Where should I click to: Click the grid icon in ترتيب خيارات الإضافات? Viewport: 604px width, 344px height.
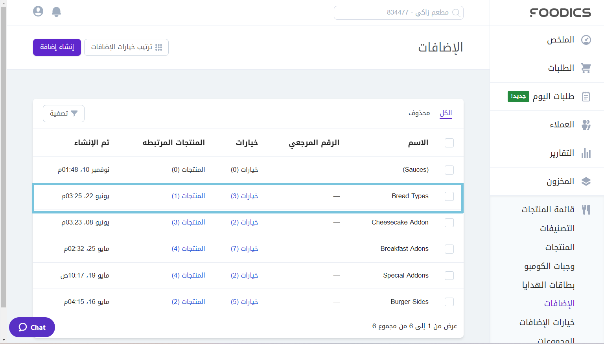point(159,48)
